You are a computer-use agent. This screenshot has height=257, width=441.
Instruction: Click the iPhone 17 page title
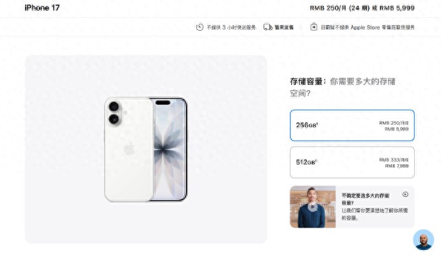[x=42, y=8]
